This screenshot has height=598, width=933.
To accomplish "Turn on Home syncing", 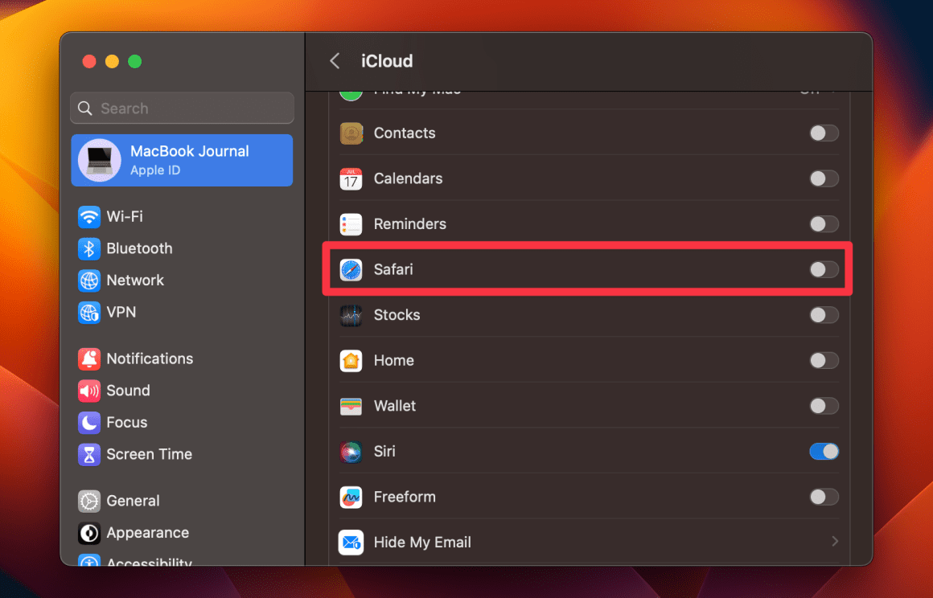I will pyautogui.click(x=824, y=360).
